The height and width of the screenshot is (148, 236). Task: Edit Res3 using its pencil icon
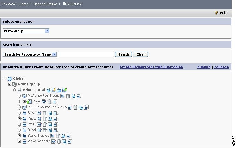tap(39, 124)
